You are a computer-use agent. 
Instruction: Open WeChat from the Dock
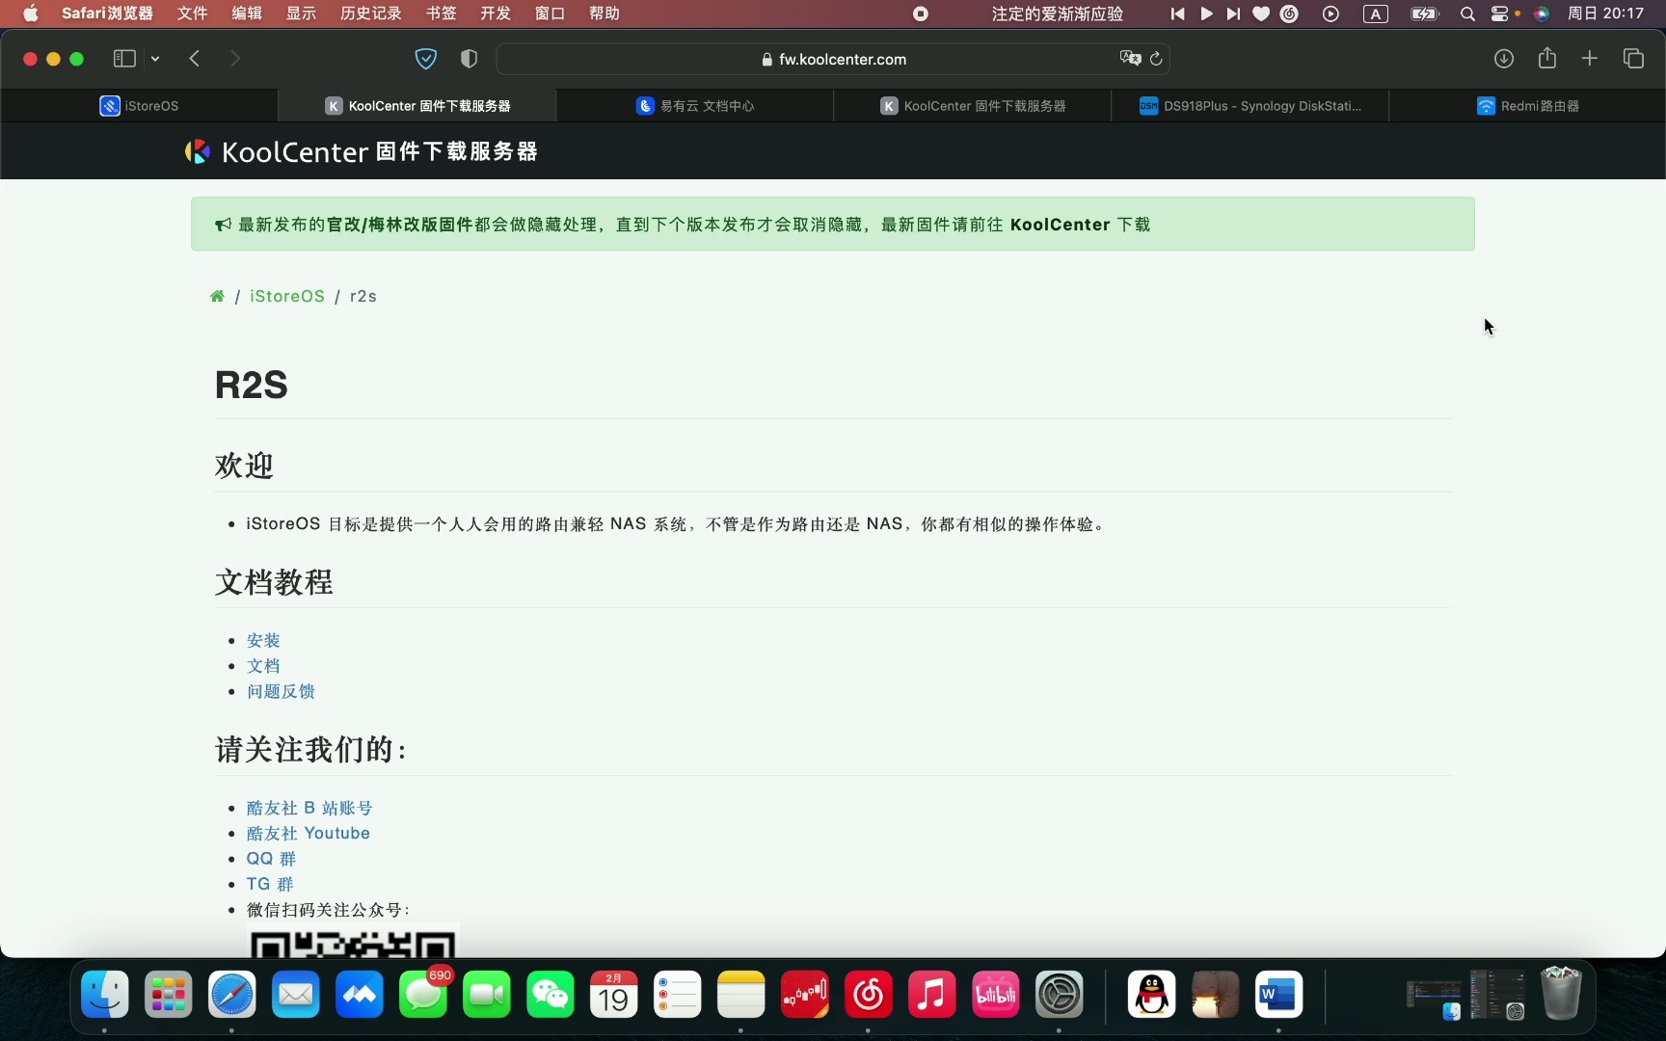click(x=549, y=995)
